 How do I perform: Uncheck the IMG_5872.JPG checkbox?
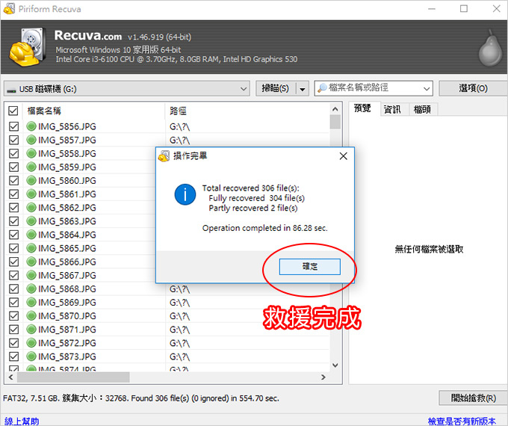(13, 343)
